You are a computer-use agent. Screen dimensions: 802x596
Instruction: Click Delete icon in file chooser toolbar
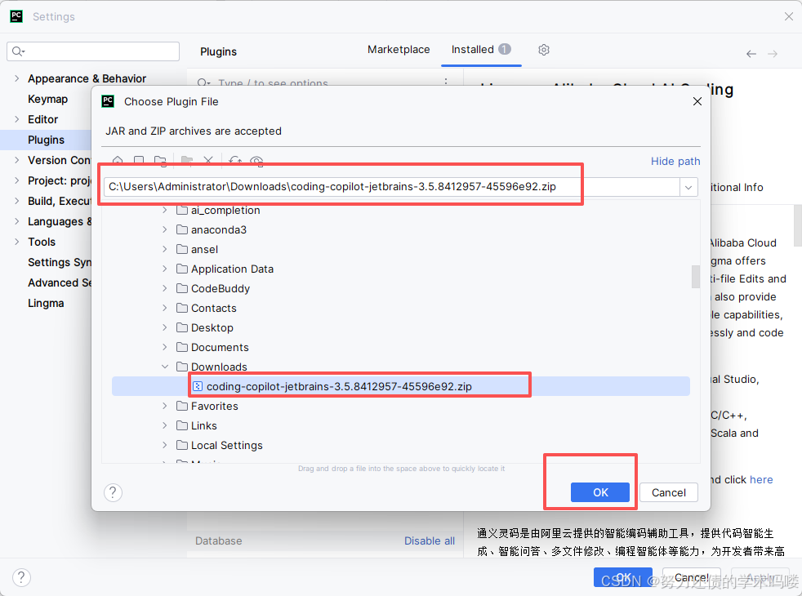point(207,161)
